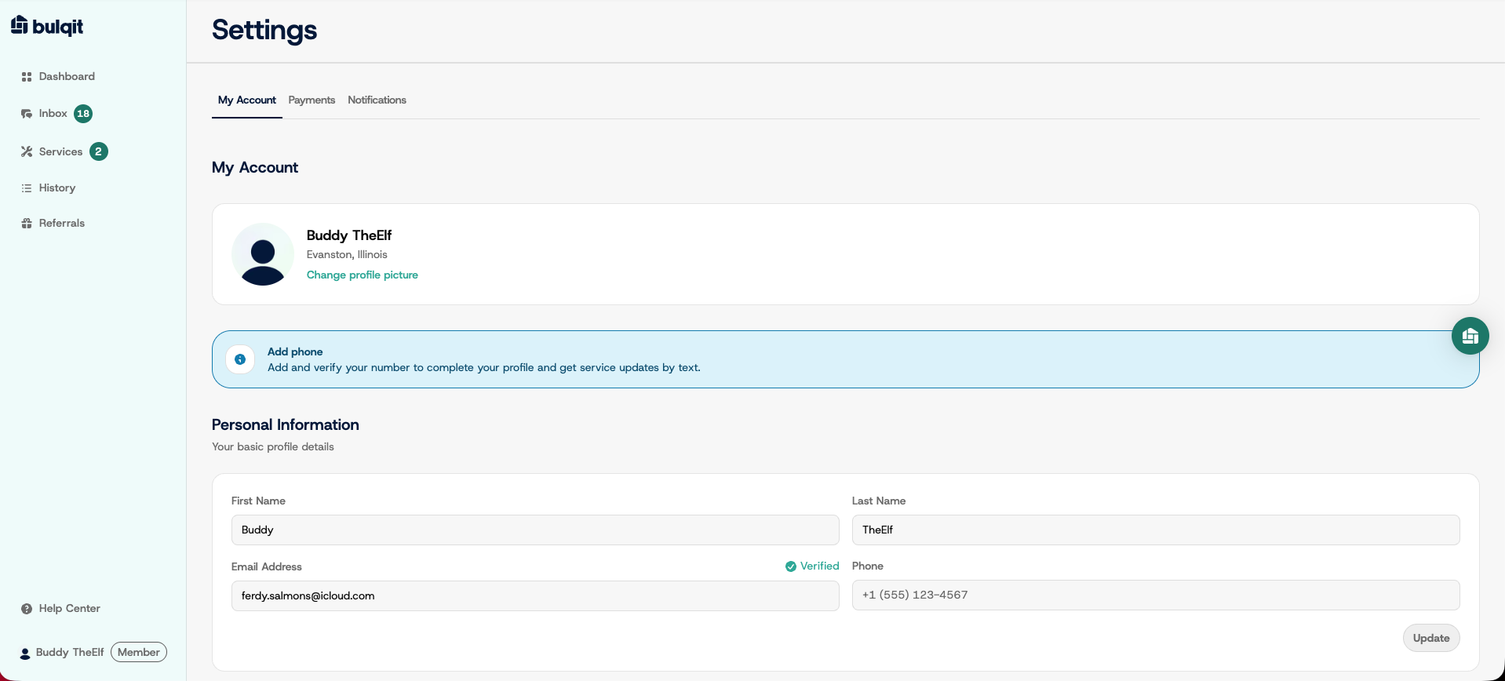This screenshot has width=1505, height=681.
Task: Click the Help Center question icon
Action: click(27, 609)
